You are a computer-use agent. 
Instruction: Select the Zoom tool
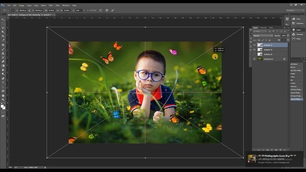point(3,100)
